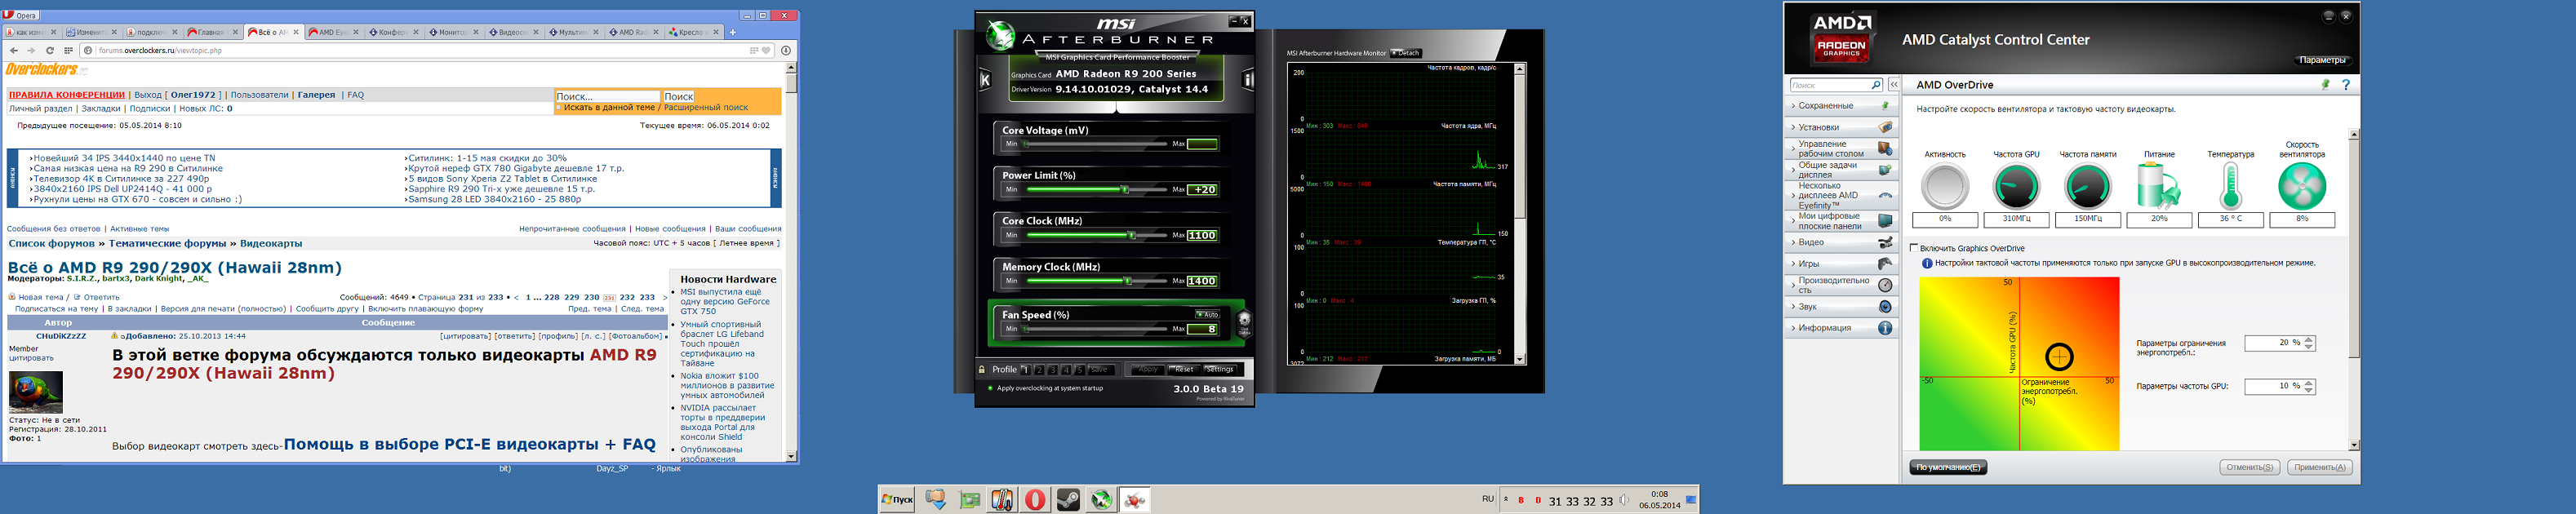The height and width of the screenshot is (514, 2576).
Task: Select Afterburner profile slot 3
Action: coord(1052,369)
